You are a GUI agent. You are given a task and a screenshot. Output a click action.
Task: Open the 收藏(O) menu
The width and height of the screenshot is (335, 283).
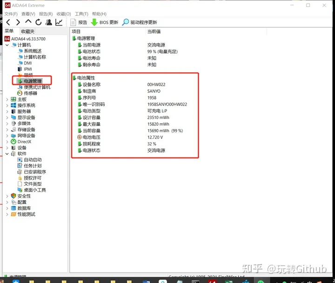(64, 14)
